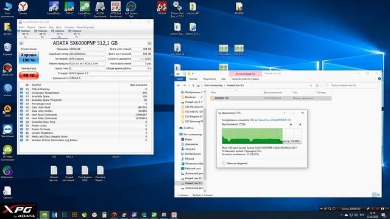Open the AIMP desktop shortcut

(7, 111)
